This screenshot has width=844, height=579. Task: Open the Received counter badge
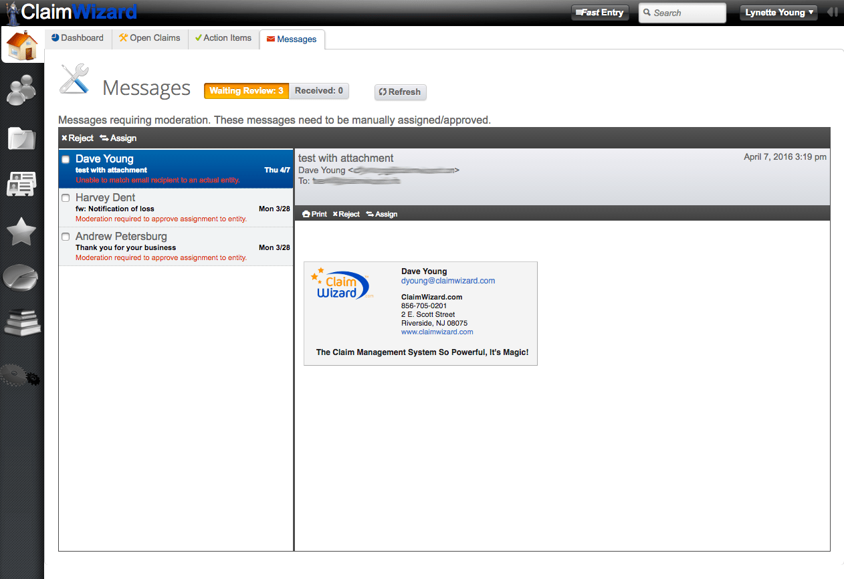coord(319,91)
